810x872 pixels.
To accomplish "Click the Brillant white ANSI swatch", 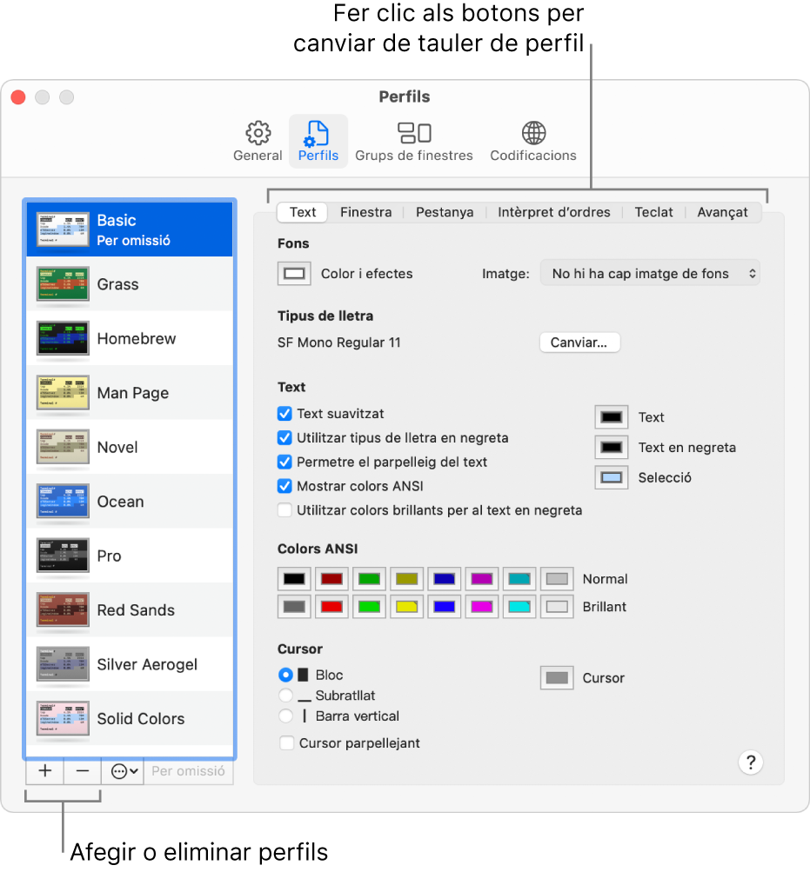I will tap(557, 607).
